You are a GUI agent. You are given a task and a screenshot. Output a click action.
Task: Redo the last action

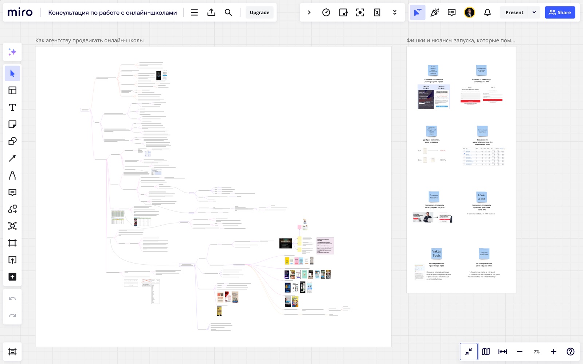point(12,316)
